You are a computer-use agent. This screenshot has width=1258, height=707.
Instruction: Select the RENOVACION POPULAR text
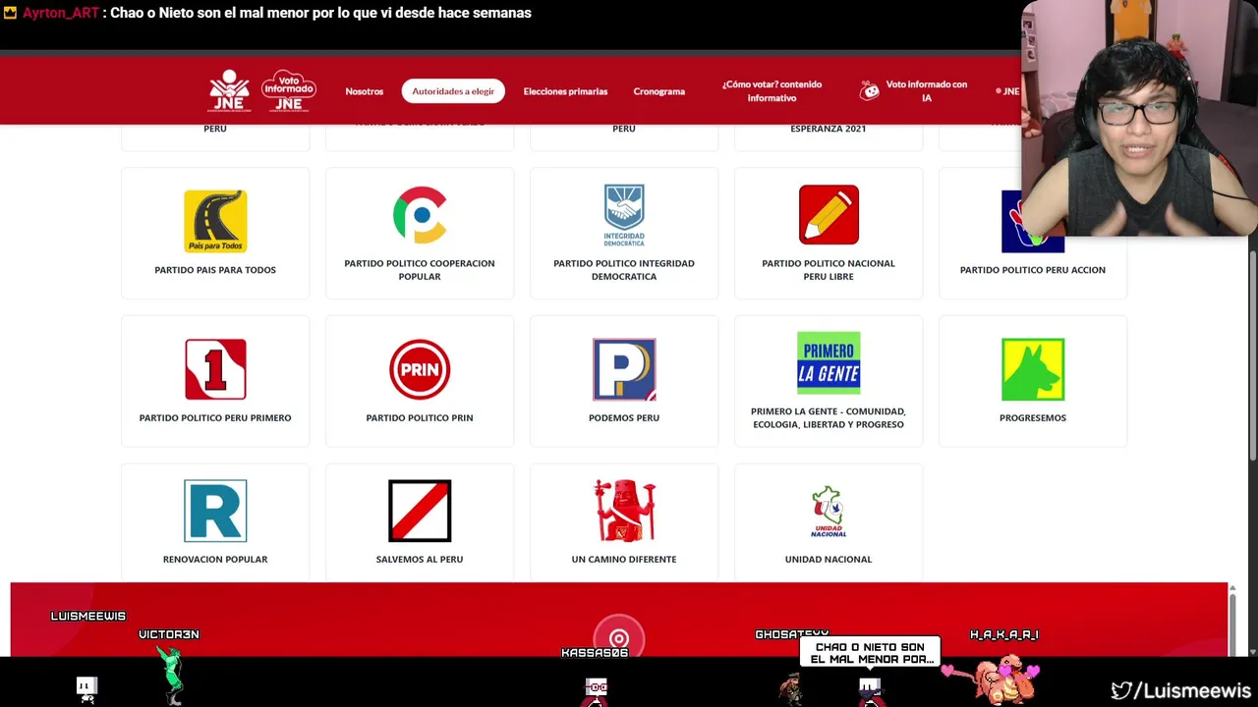click(x=215, y=560)
